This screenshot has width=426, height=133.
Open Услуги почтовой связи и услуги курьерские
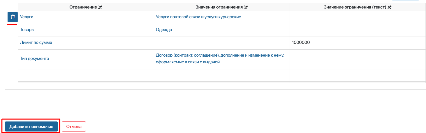click(x=198, y=17)
